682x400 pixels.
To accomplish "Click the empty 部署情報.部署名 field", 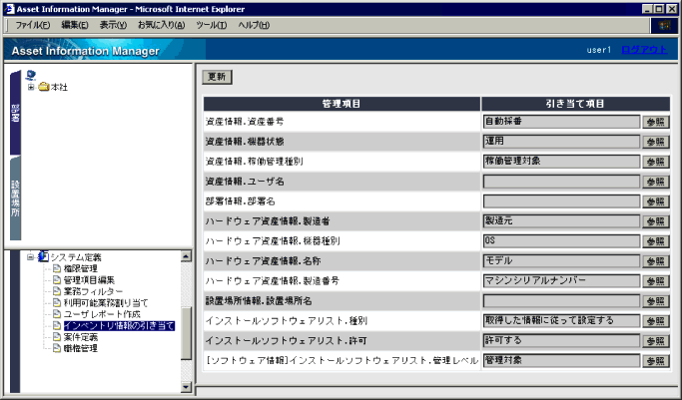I will 561,201.
